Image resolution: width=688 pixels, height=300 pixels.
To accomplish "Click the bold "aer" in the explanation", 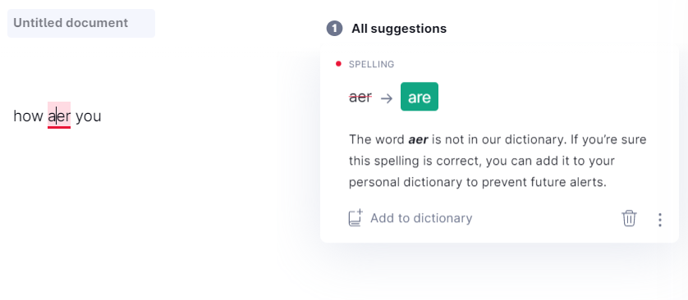I will (x=418, y=139).
